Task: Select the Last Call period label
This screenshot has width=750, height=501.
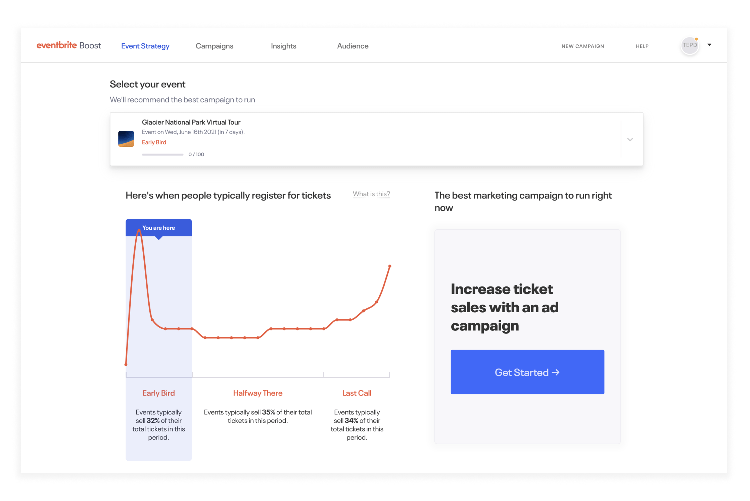Action: click(357, 393)
